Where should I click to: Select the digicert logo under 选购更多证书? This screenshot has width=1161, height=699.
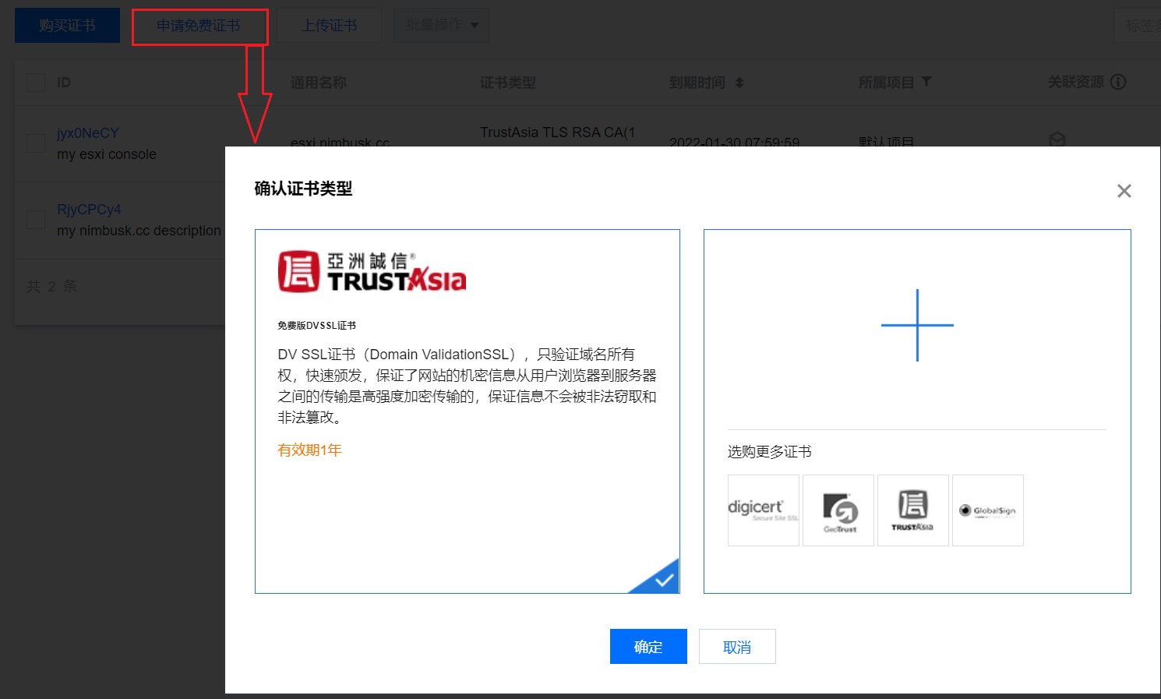[763, 510]
